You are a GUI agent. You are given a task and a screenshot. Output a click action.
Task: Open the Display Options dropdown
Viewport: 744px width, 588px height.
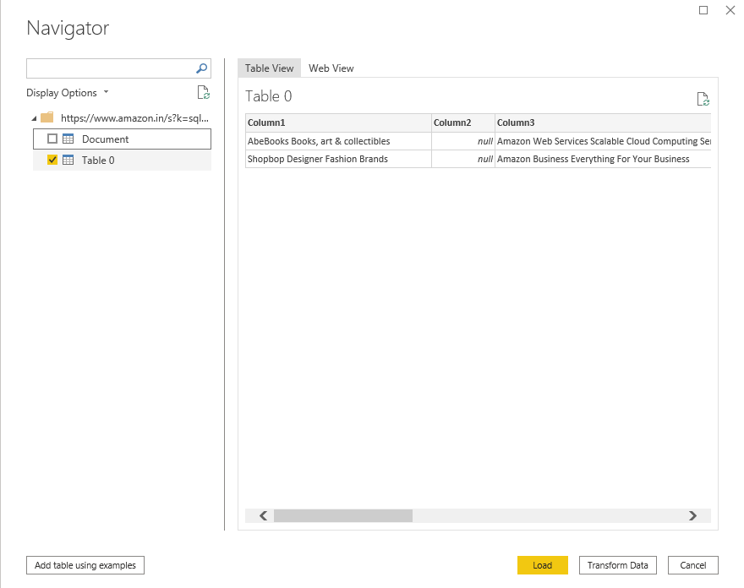[68, 93]
